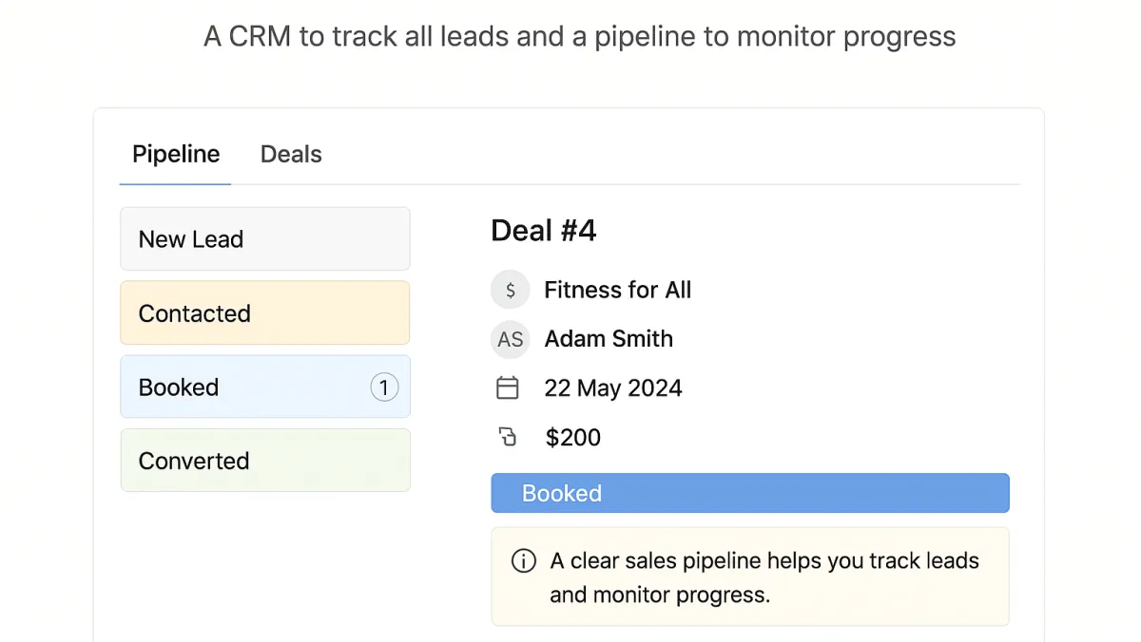The width and height of the screenshot is (1141, 642).
Task: Click the sales pipeline tip message box
Action: tap(750, 576)
